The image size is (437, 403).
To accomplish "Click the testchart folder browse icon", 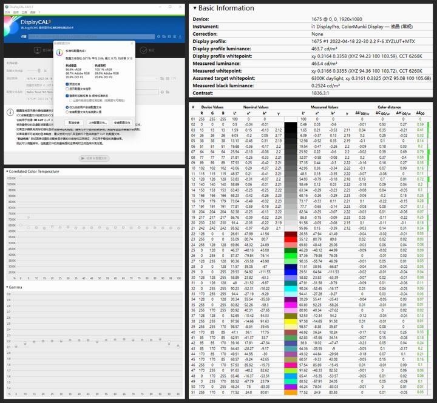I will click(162, 79).
